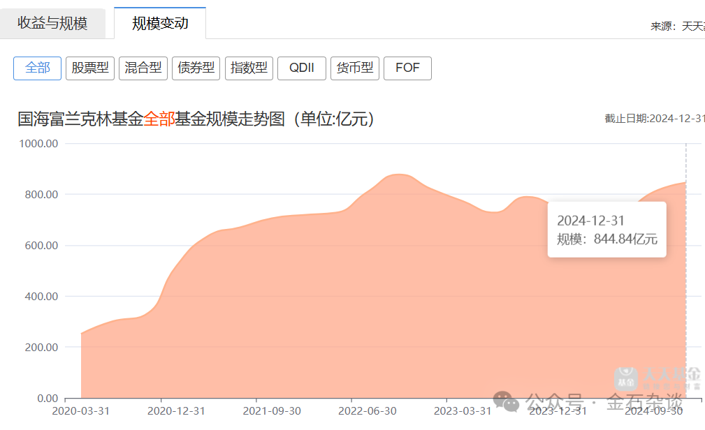The width and height of the screenshot is (705, 430).
Task: Switch to the 收益与规模 tab
Action: pos(52,22)
